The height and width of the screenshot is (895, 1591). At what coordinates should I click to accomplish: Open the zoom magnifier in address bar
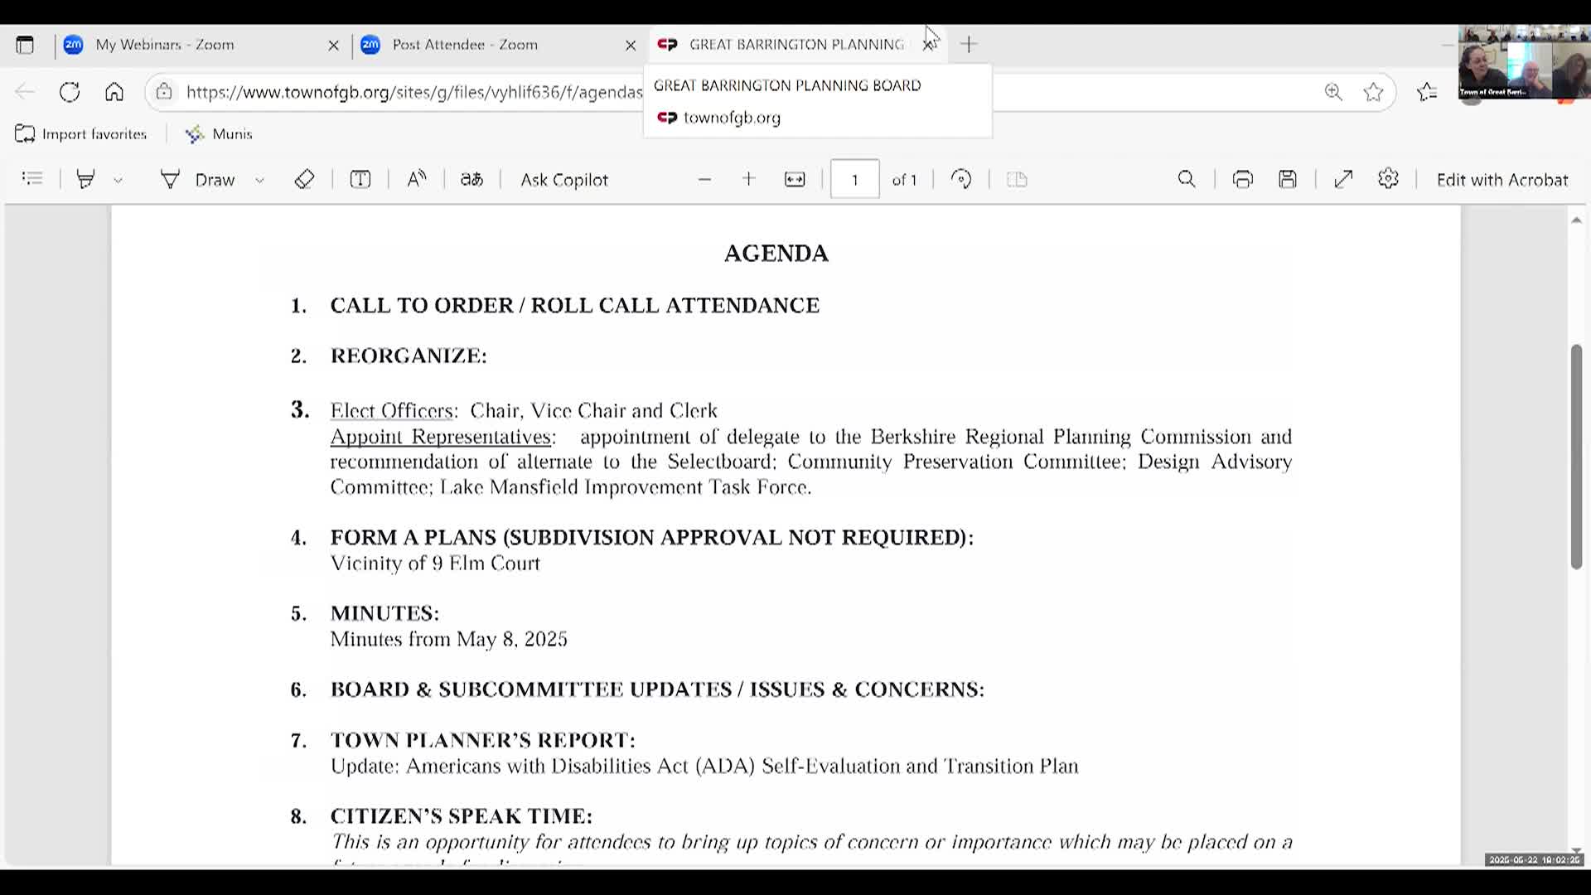point(1333,92)
